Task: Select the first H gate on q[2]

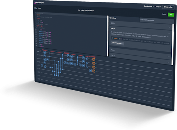Action: pyautogui.click(x=45, y=59)
